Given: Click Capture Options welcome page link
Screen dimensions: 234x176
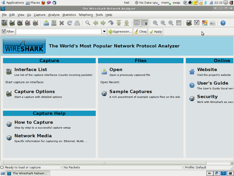Looking at the screenshot, I should click(x=35, y=92).
